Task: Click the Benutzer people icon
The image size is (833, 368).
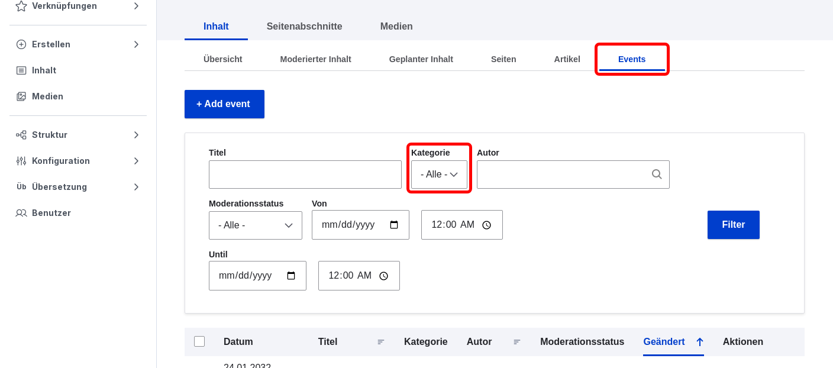Action: coord(21,213)
